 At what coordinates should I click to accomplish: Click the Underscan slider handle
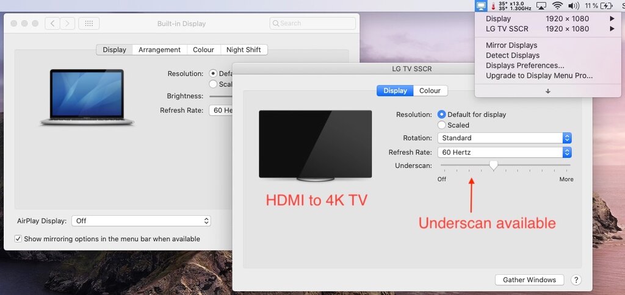point(493,165)
